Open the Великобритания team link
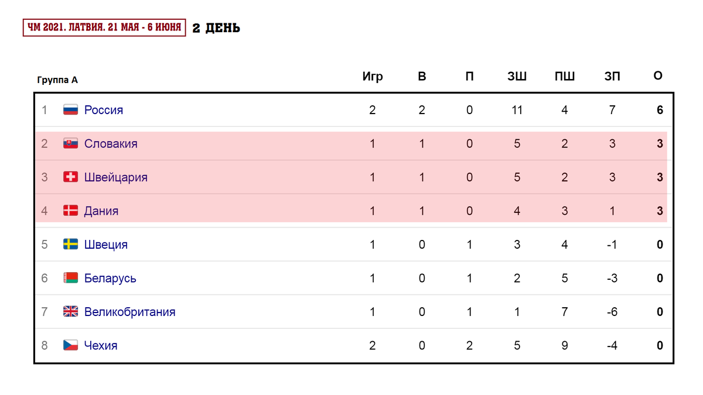The width and height of the screenshot is (703, 395). 130,312
